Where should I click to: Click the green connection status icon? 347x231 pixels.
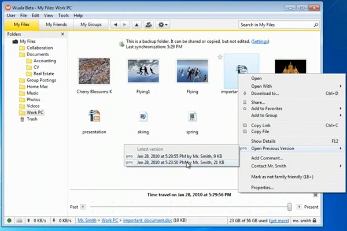[x=9, y=221]
